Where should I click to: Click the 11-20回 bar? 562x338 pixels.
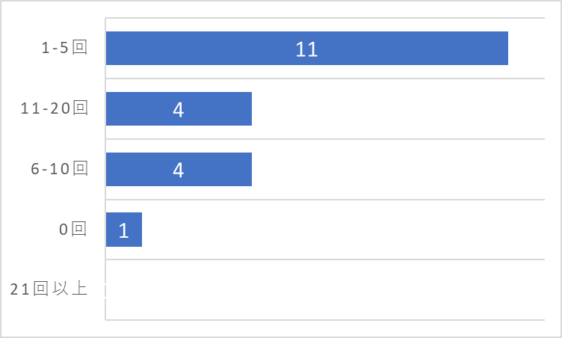[179, 108]
